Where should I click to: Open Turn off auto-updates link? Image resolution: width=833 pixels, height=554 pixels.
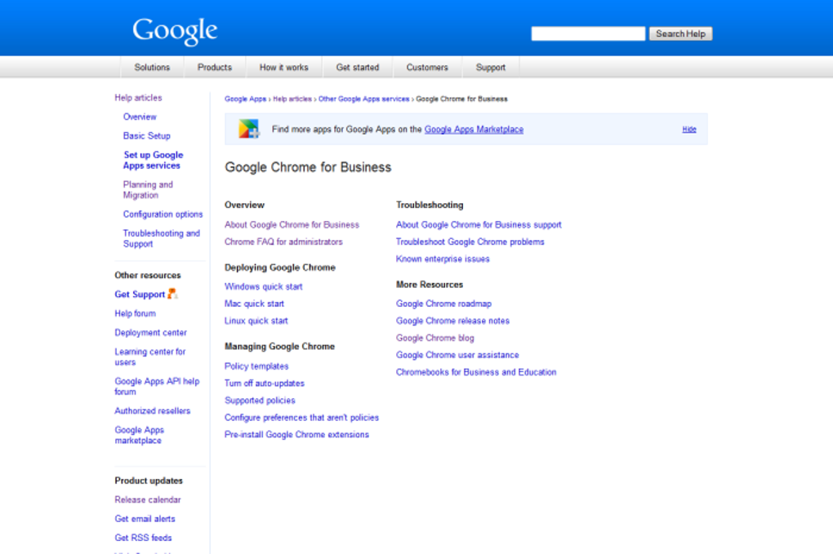(x=265, y=383)
